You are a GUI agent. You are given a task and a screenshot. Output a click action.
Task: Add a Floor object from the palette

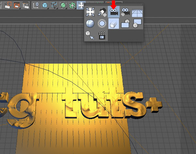[x=137, y=13]
